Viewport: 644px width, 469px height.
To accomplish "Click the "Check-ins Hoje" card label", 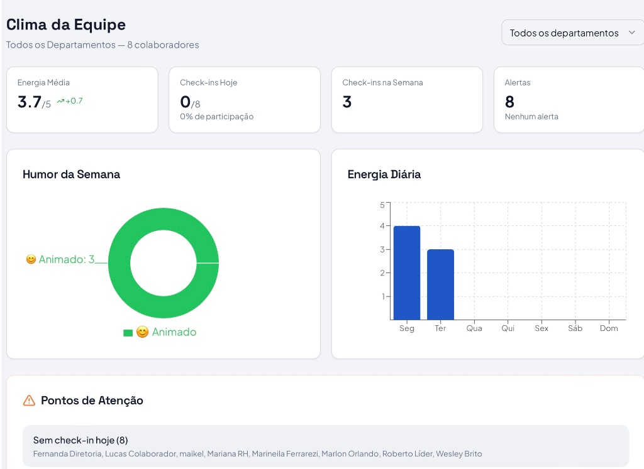I will click(209, 82).
